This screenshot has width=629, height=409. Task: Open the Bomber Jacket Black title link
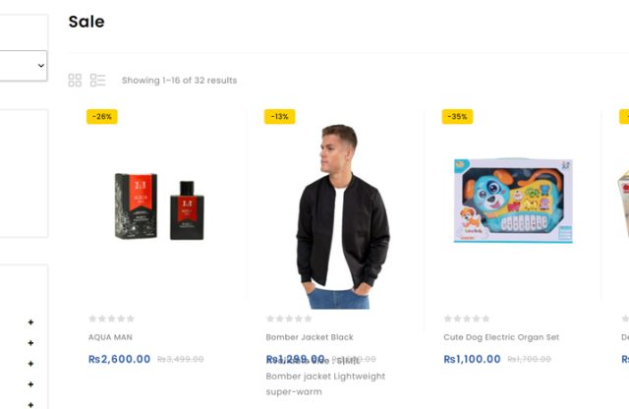(310, 337)
